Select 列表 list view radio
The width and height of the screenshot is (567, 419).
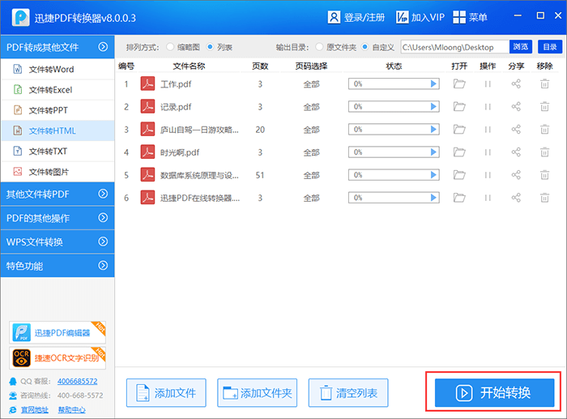click(210, 47)
